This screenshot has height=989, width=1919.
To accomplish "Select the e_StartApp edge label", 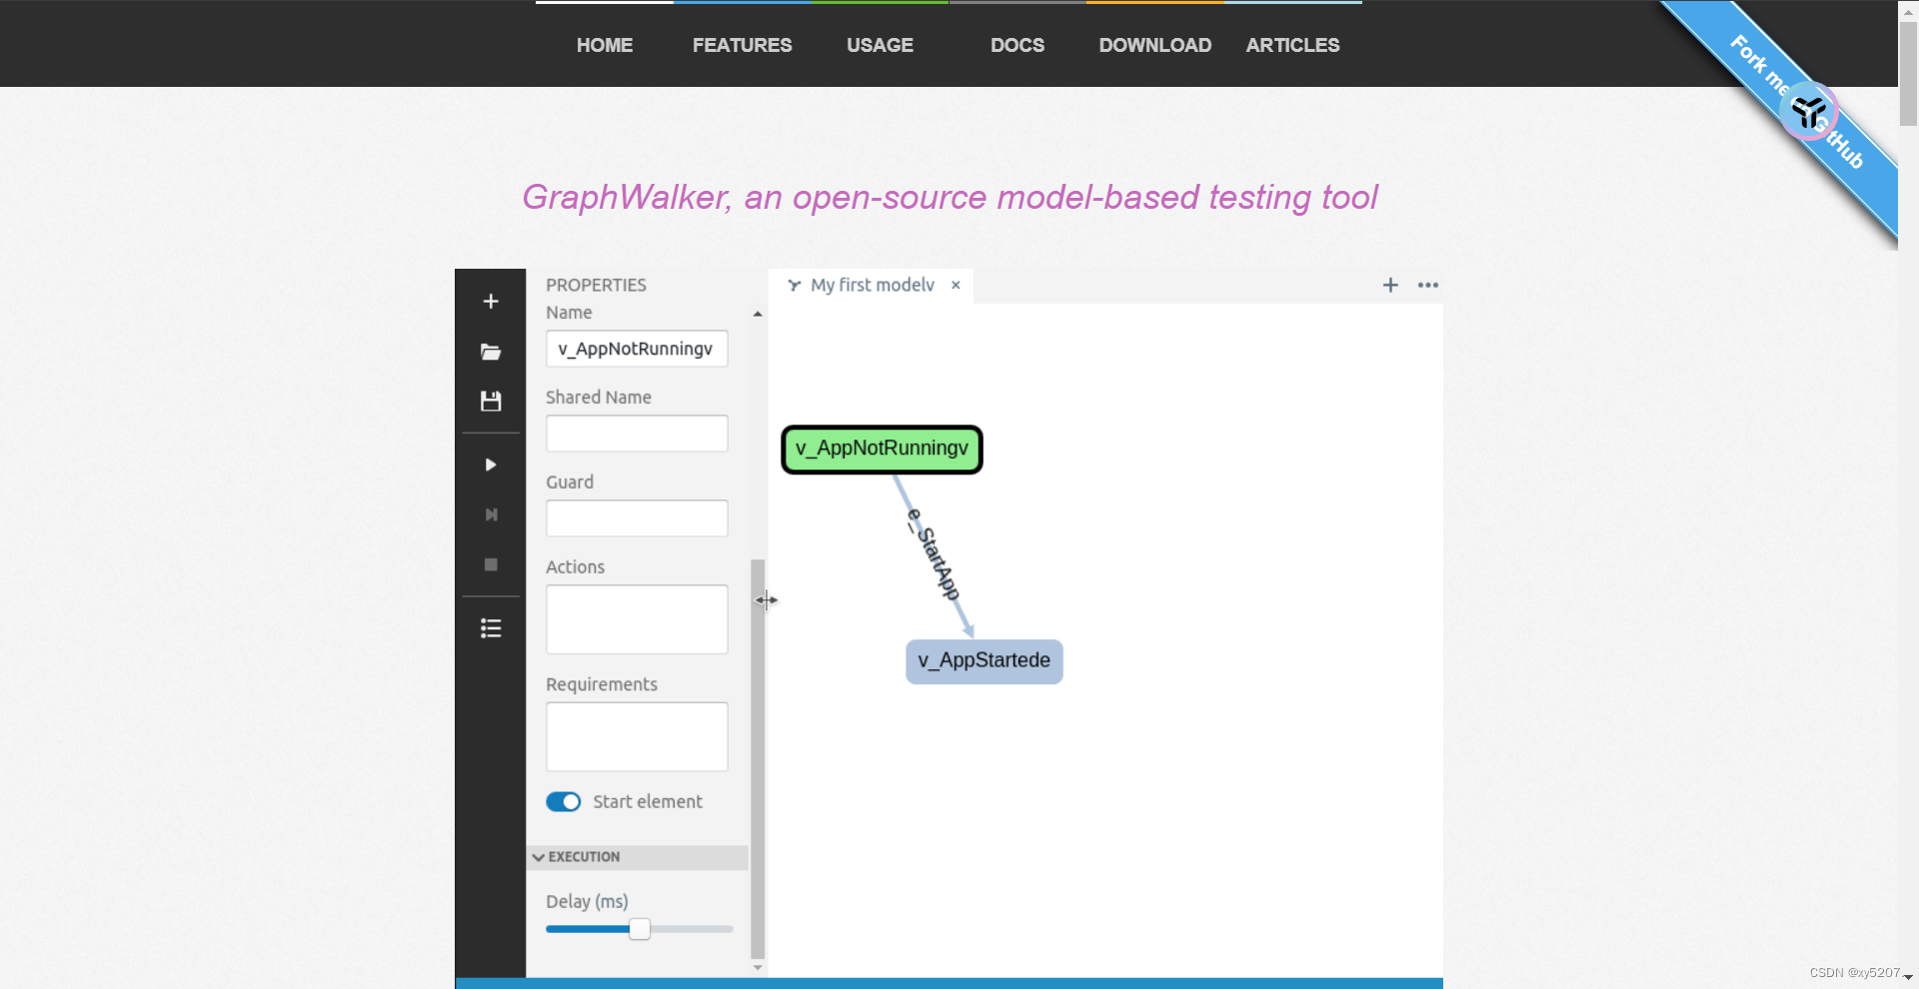I will click(x=935, y=554).
